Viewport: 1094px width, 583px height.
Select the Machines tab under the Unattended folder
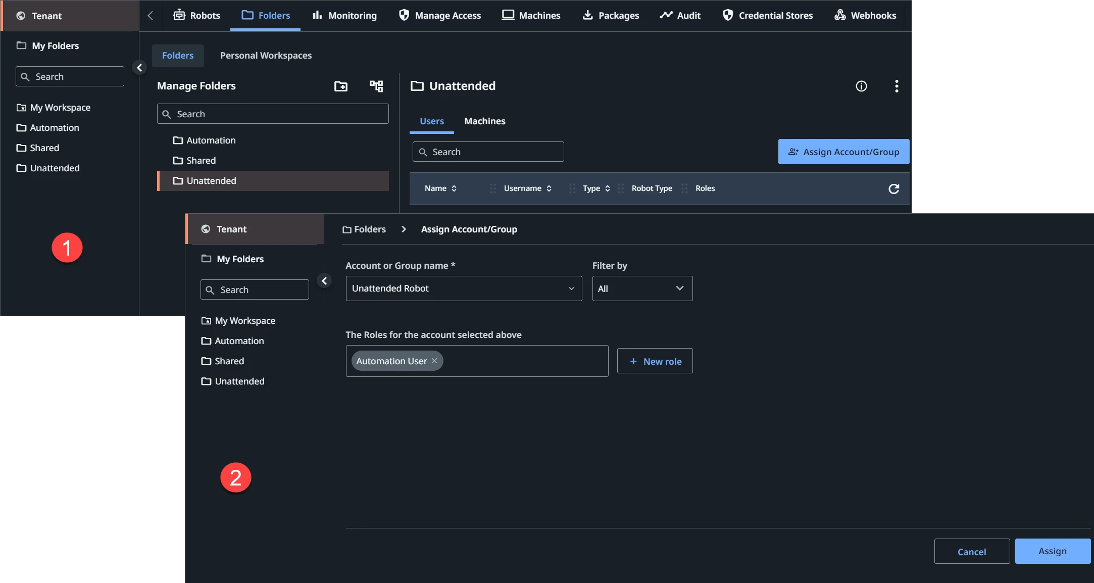(484, 121)
